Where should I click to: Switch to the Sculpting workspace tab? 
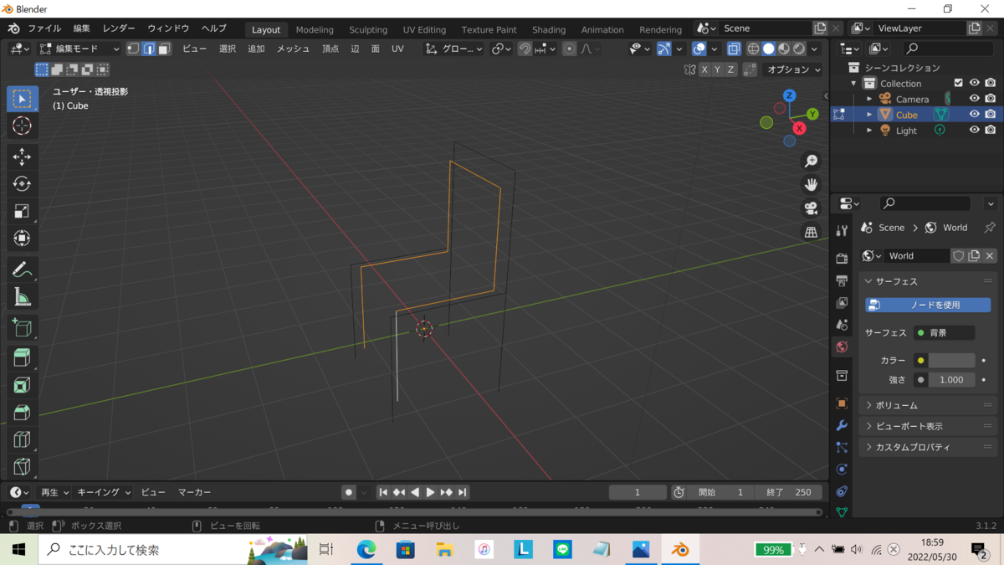click(x=368, y=29)
